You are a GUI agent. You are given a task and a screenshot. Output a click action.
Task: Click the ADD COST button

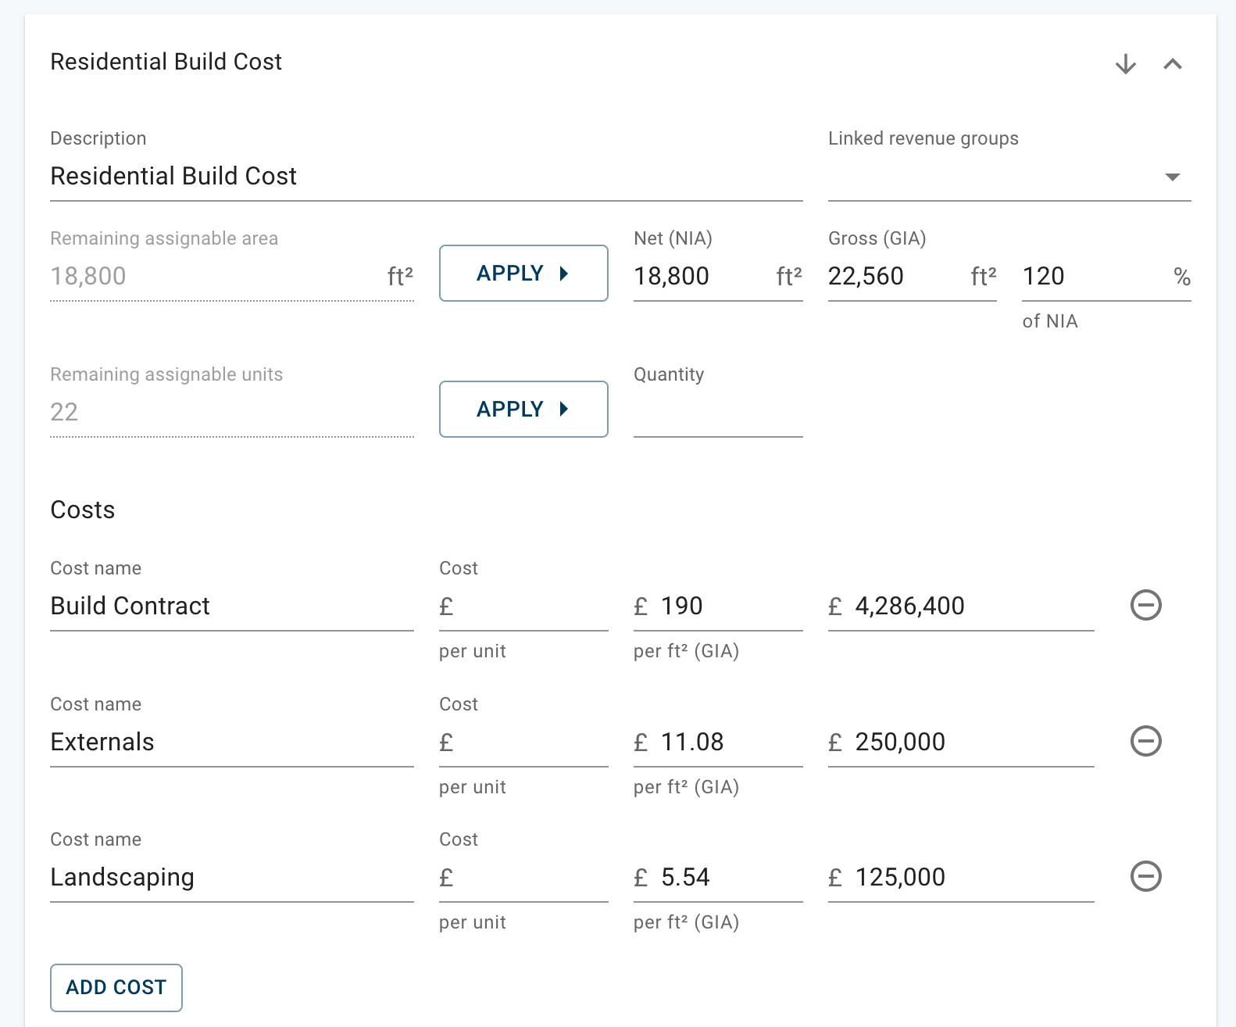coord(116,988)
